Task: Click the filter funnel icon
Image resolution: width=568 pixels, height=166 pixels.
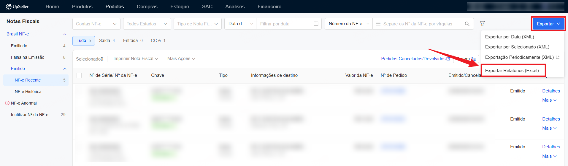Action: click(x=482, y=24)
